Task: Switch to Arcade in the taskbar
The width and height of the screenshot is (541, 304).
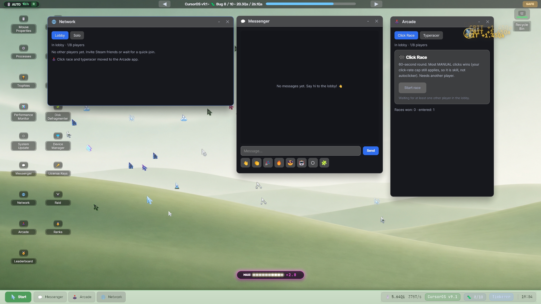Action: click(x=82, y=297)
